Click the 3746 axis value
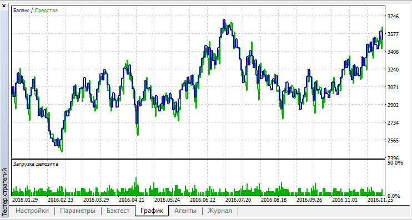Screen dimensions: 412x220 click(393, 17)
